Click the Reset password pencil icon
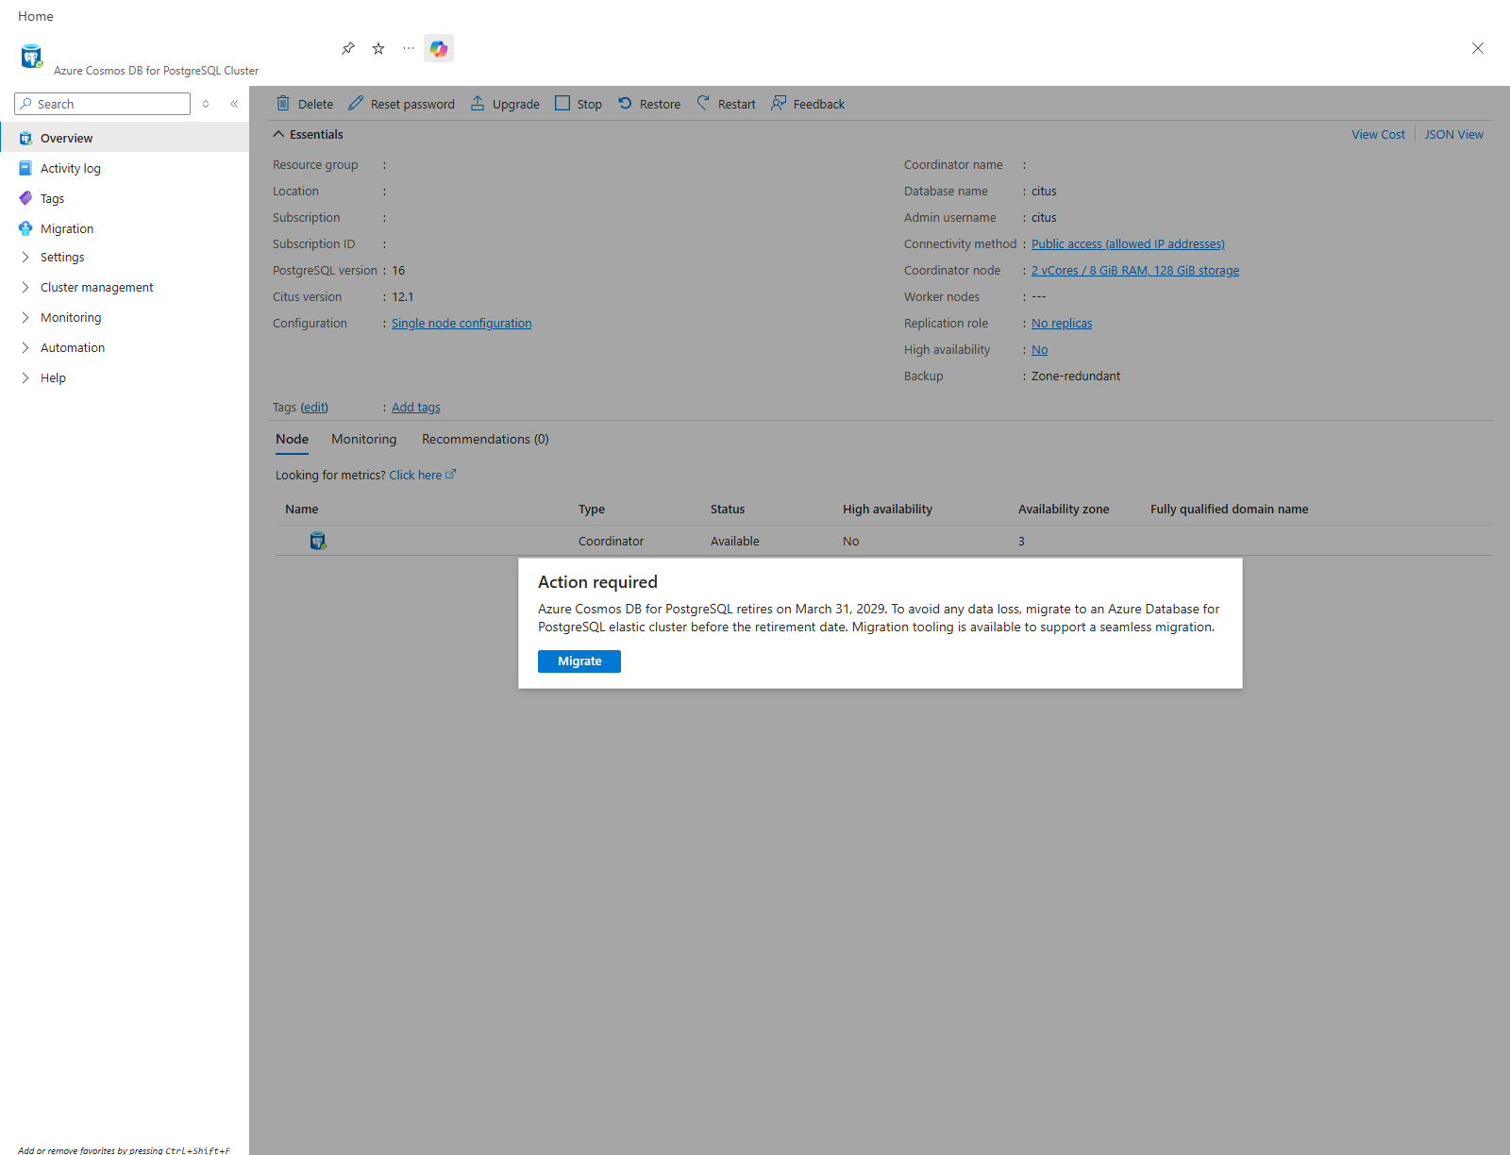 point(356,103)
